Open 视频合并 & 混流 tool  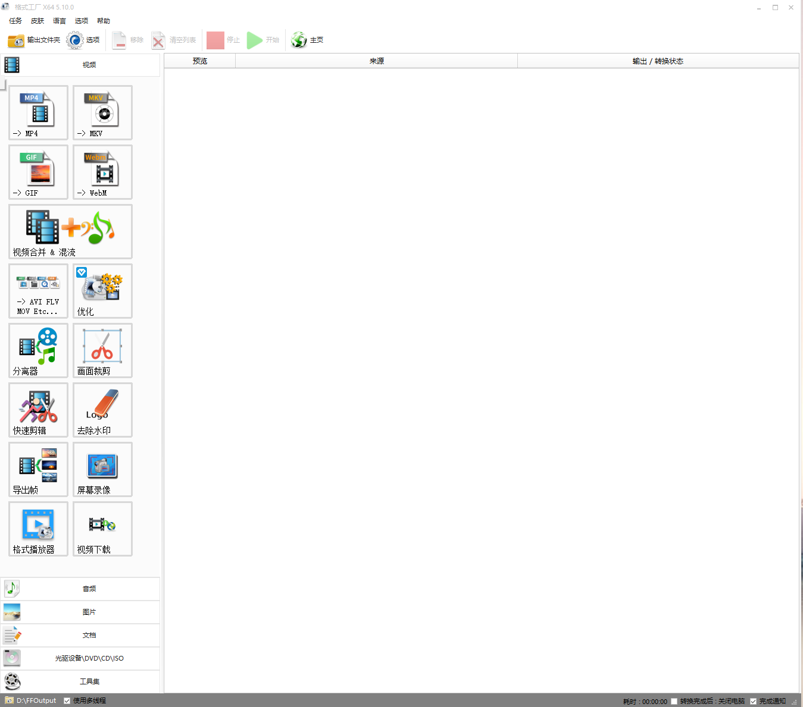(70, 231)
